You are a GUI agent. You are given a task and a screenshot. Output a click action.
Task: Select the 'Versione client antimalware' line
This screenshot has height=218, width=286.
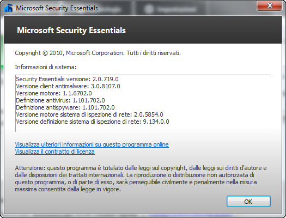(x=68, y=86)
